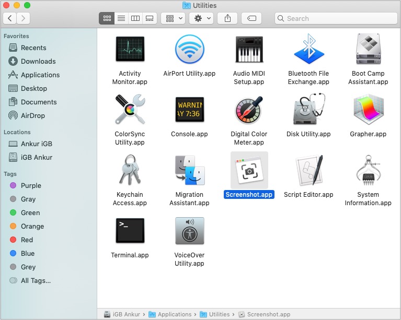Select the Orange tag in sidebar
This screenshot has width=401, height=320.
[32, 226]
